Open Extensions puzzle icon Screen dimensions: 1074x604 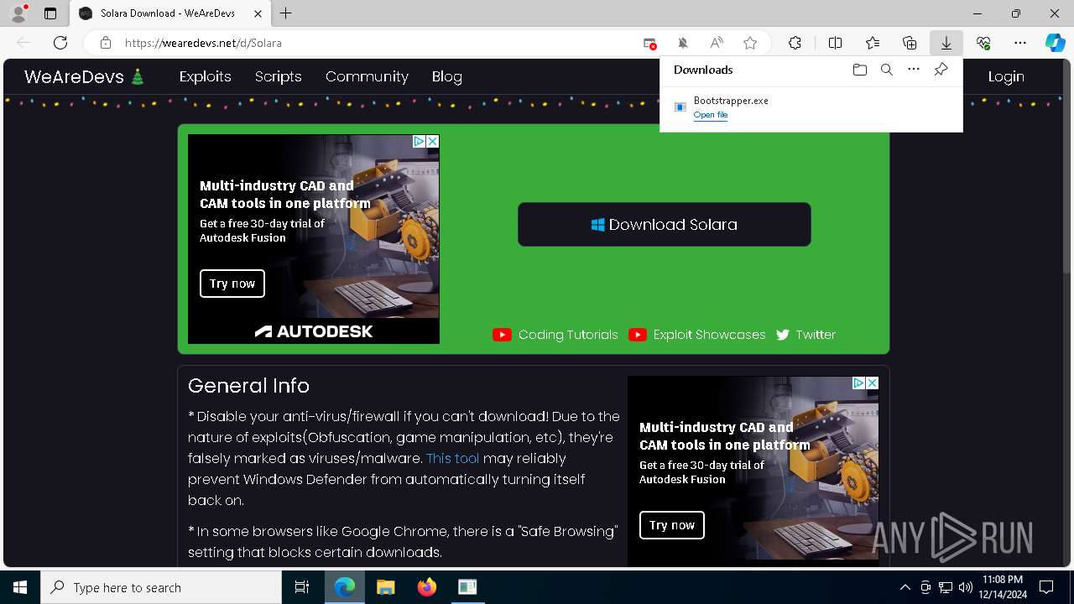pos(795,43)
